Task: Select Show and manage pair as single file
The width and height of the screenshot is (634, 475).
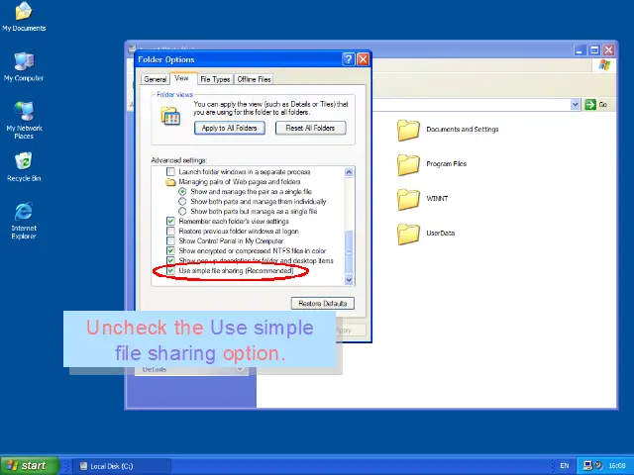Action: 182,191
